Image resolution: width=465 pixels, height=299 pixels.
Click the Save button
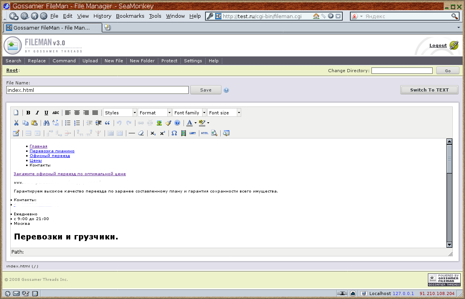pyautogui.click(x=206, y=90)
